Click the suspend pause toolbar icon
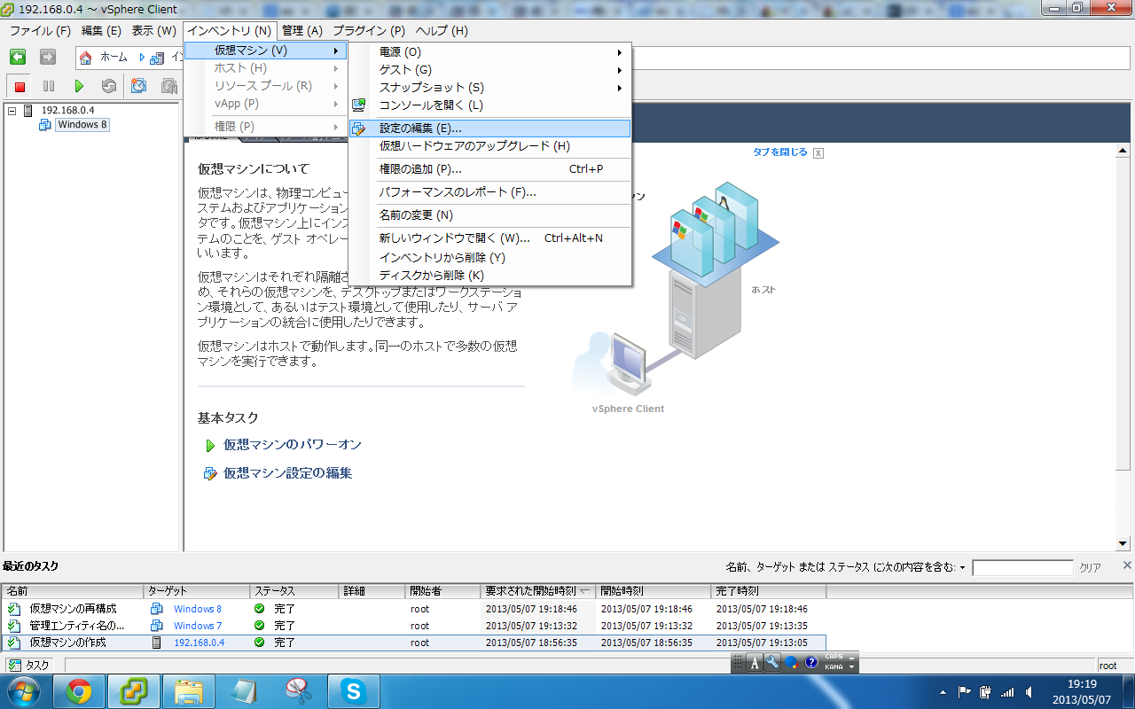Viewport: 1135px width, 709px height. click(49, 86)
